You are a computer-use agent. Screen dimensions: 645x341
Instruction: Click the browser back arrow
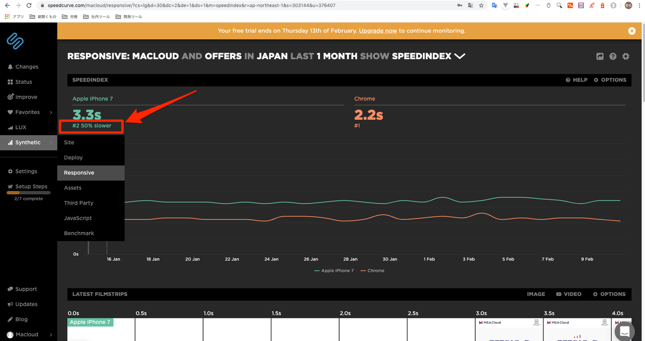(6, 5)
